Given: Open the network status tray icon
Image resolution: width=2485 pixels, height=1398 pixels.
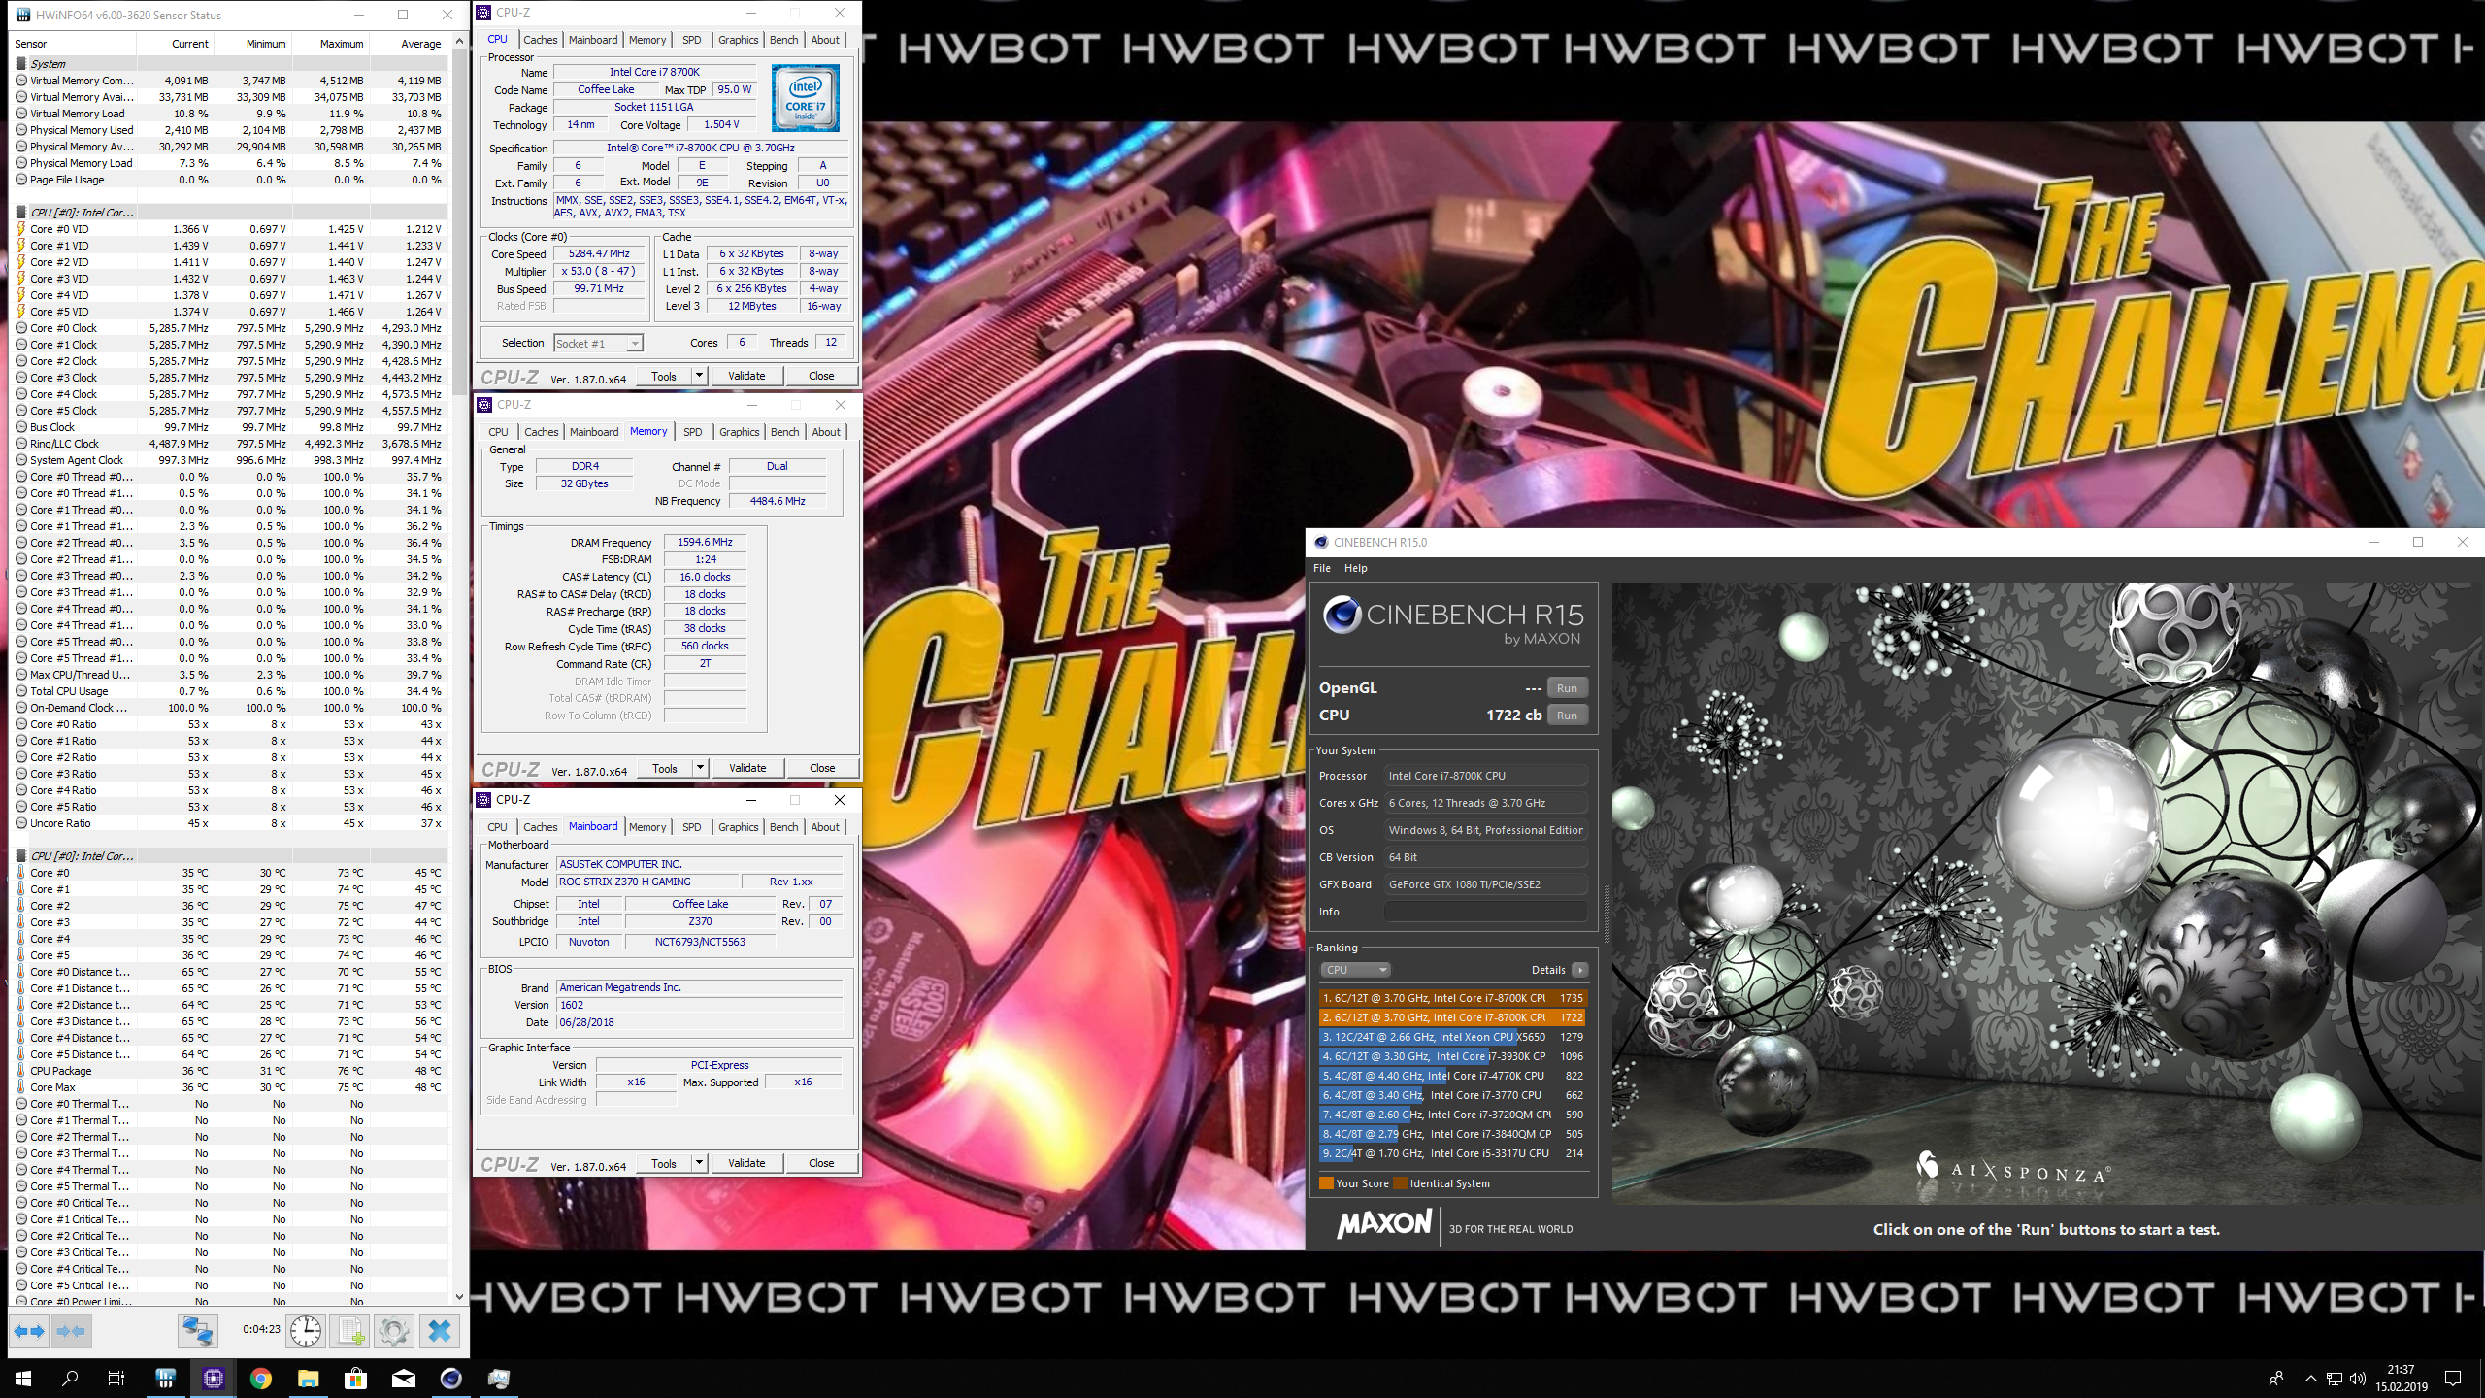Looking at the screenshot, I should 2335,1378.
